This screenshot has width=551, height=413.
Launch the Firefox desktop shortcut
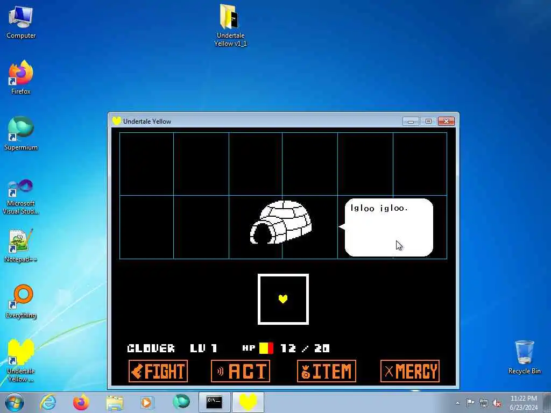pyautogui.click(x=21, y=77)
